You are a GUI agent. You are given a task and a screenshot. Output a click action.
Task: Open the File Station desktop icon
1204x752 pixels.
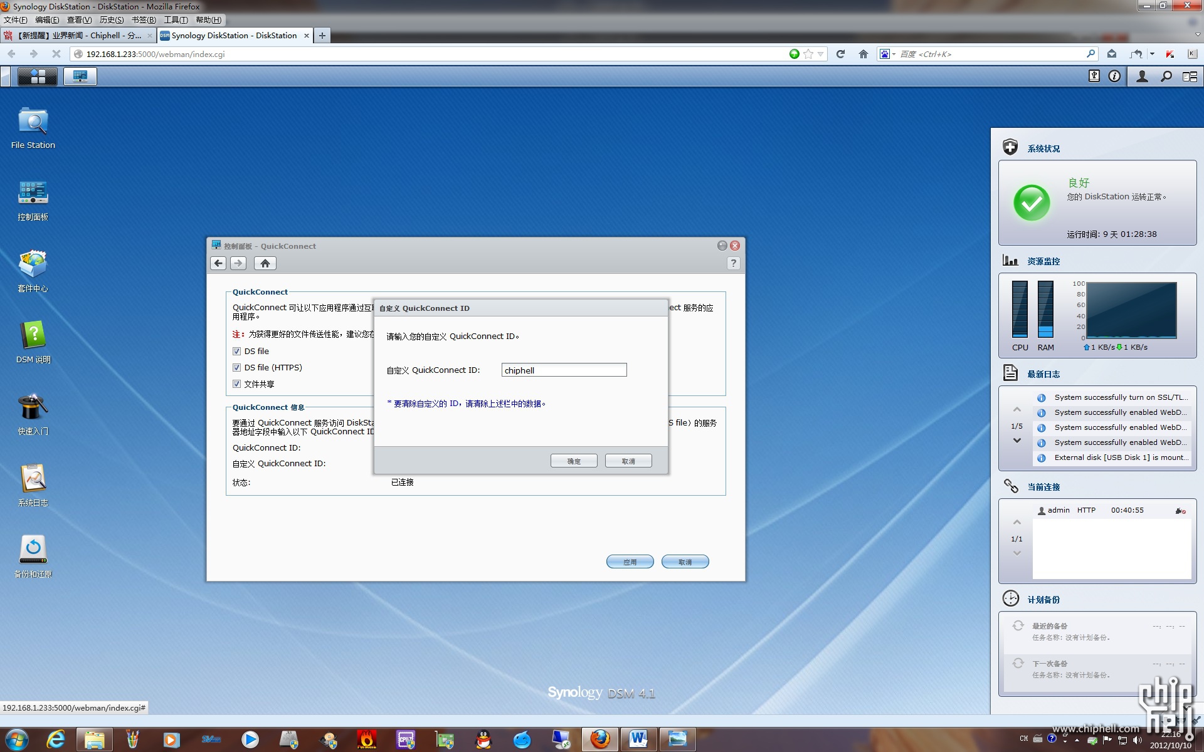[33, 128]
